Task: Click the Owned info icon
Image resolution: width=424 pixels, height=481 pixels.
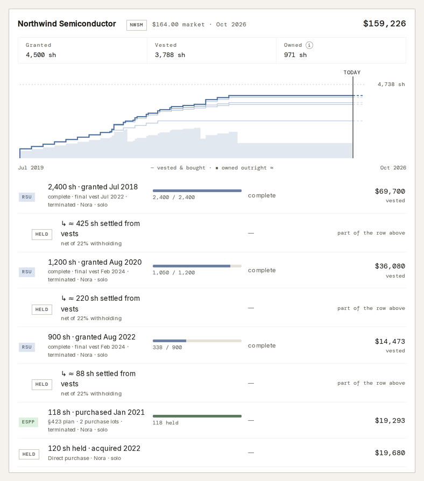Action: point(309,45)
